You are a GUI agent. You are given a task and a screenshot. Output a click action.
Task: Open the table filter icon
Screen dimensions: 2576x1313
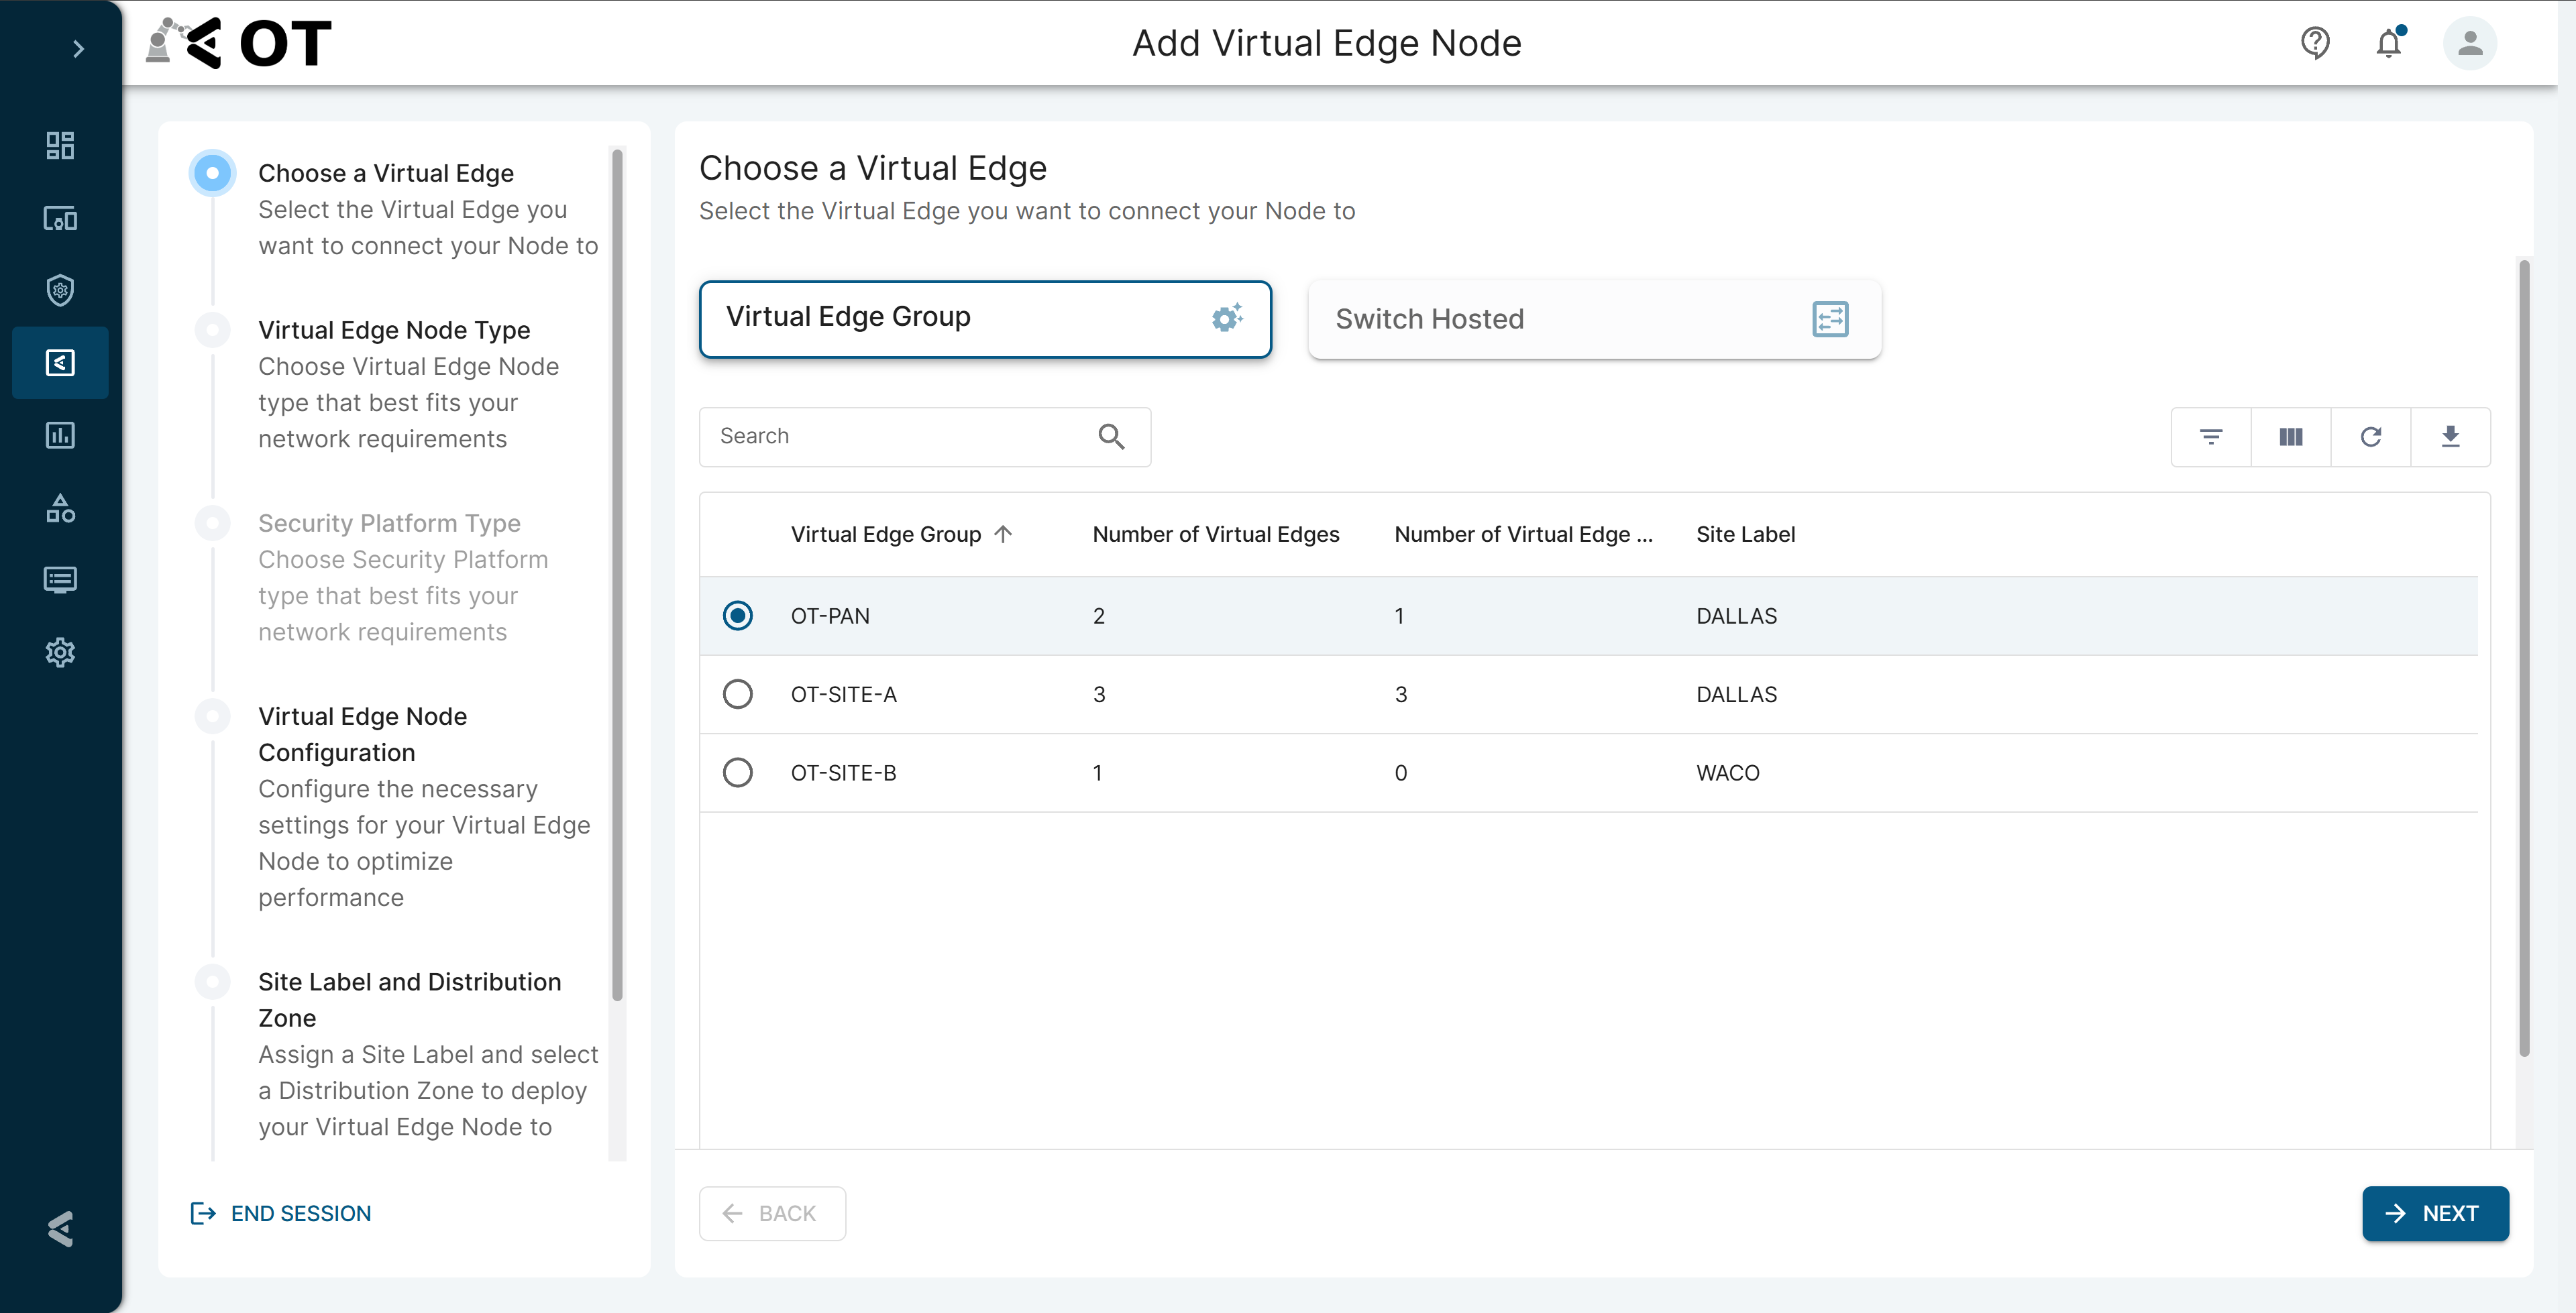[2211, 437]
